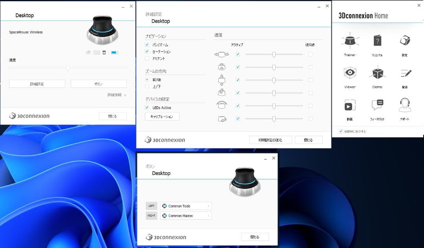Open the Common Macros dropdown for RIGHT
The width and height of the screenshot is (424, 248).
point(185,215)
